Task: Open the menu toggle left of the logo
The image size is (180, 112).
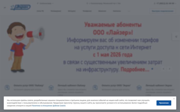Action: [x=5, y=7]
